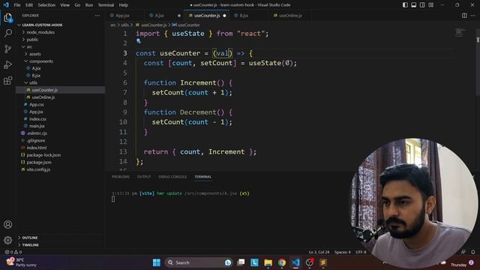This screenshot has width=480, height=270.
Task: Click the taskbar Search box
Action: (x=198, y=262)
